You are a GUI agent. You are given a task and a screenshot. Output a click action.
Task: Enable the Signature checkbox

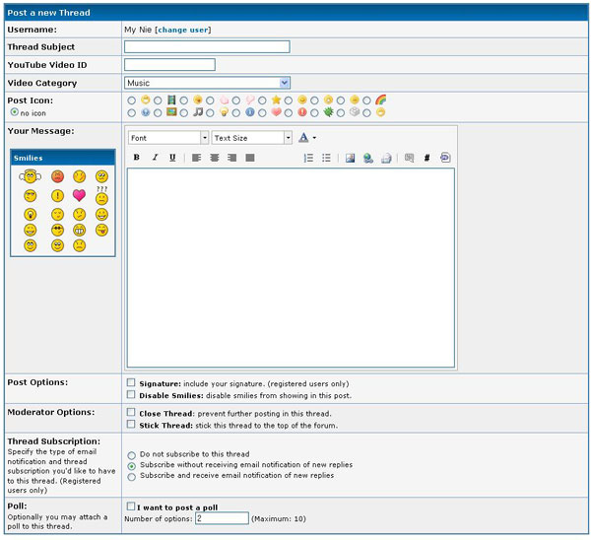[131, 382]
